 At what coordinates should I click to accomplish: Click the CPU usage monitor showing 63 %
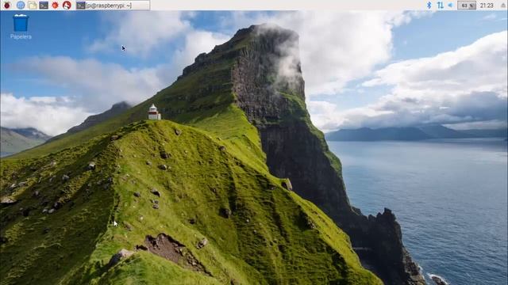467,6
